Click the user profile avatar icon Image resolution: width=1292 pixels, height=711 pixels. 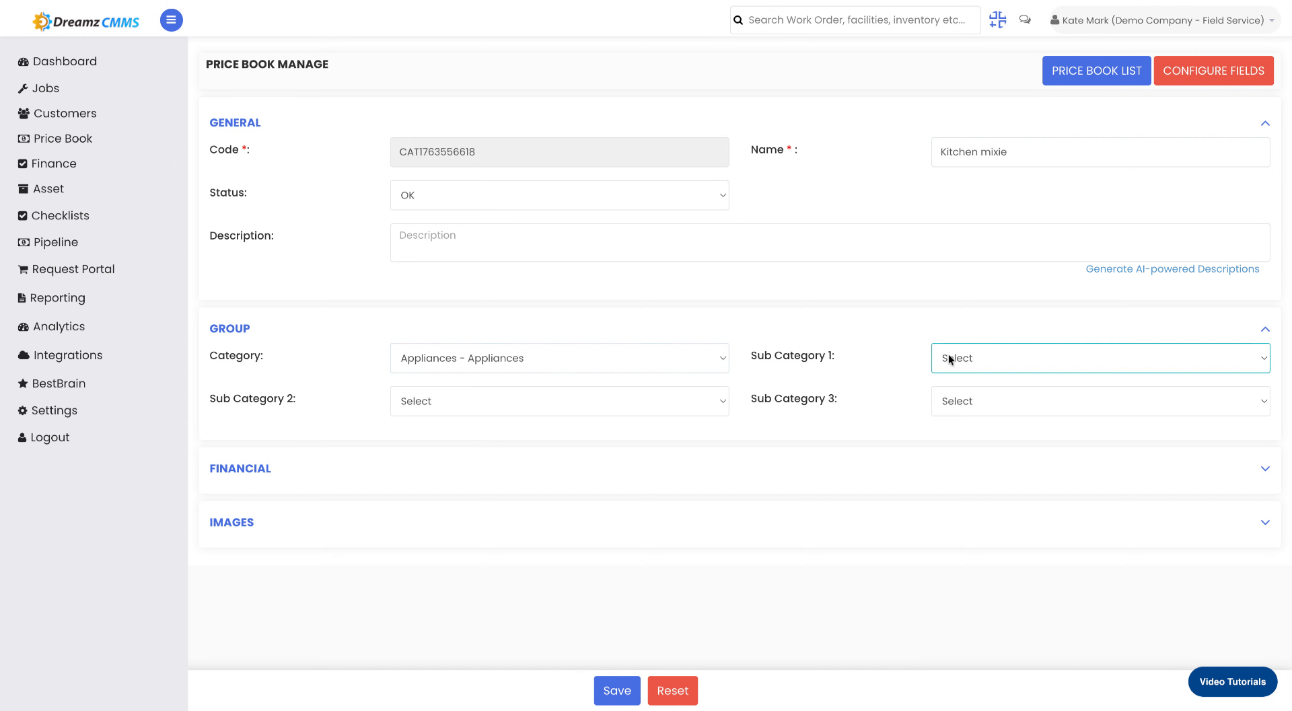coord(1054,20)
